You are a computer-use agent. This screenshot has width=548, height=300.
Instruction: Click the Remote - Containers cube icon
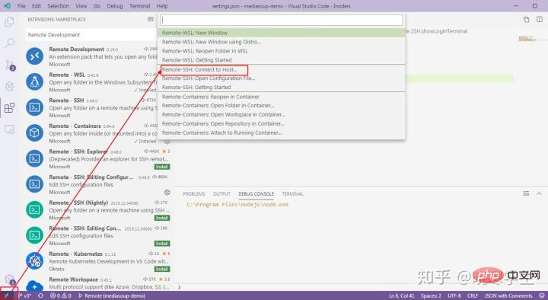pos(34,132)
